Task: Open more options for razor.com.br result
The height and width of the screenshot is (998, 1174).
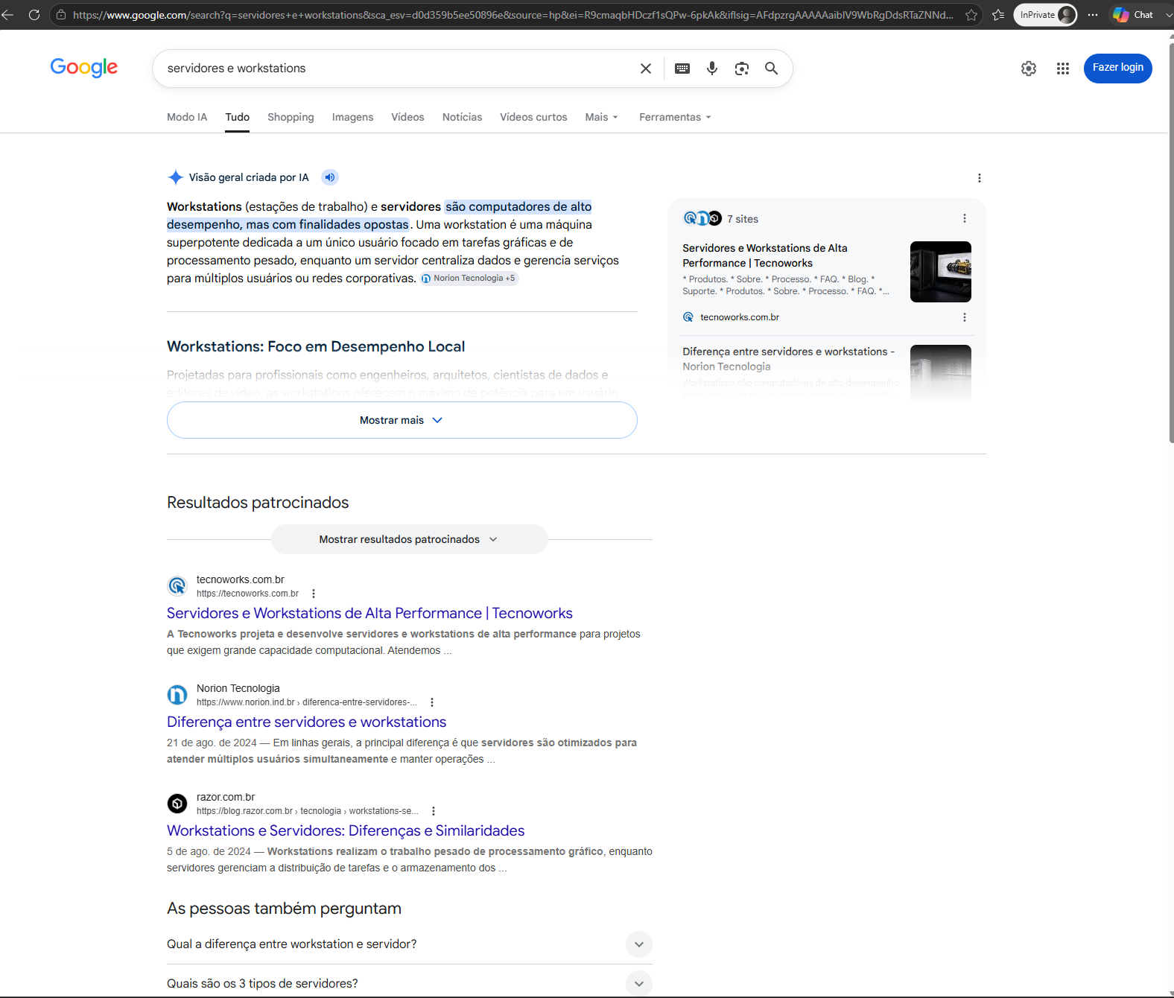Action: pyautogui.click(x=434, y=811)
